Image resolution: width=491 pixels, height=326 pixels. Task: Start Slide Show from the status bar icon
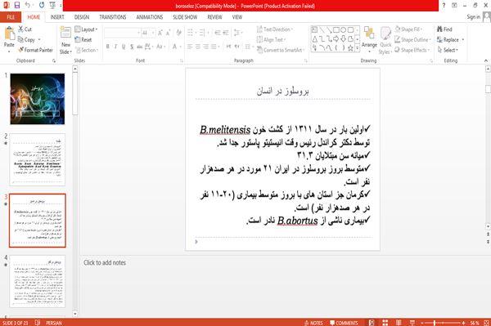412,323
